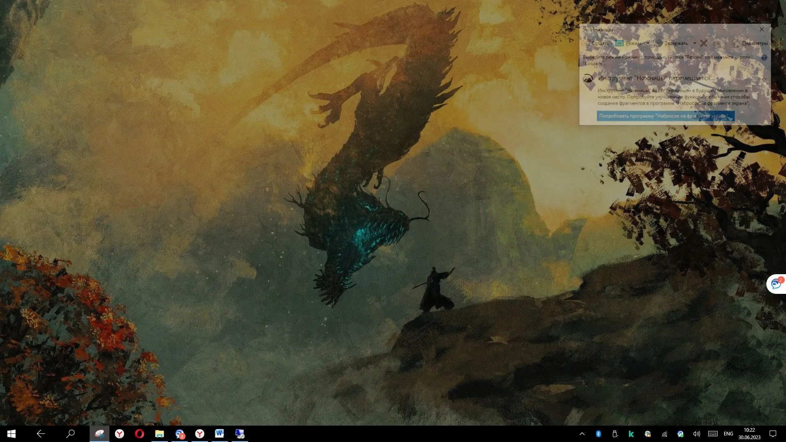Open the floating chat bubble with badge 2
The image size is (786, 442).
tap(776, 284)
